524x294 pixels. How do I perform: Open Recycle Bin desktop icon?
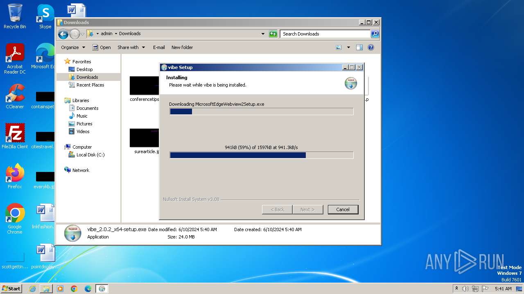pyautogui.click(x=15, y=16)
